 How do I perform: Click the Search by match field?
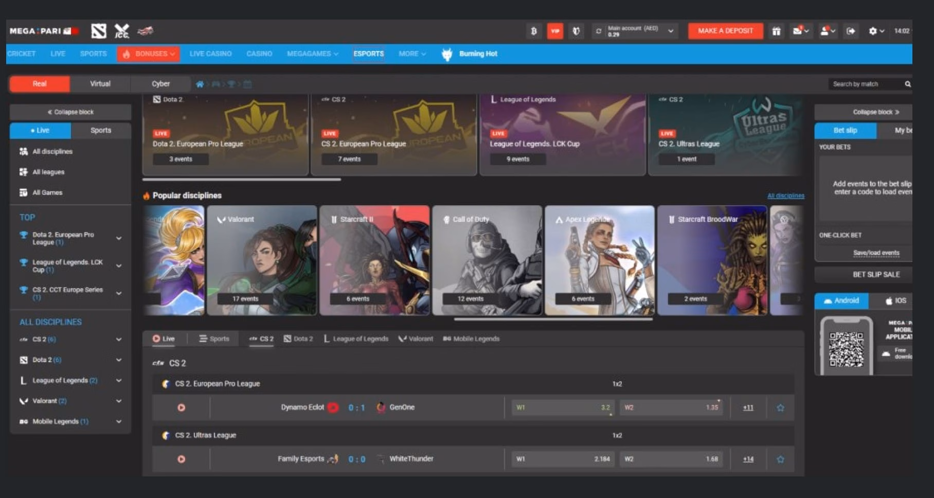coord(865,84)
